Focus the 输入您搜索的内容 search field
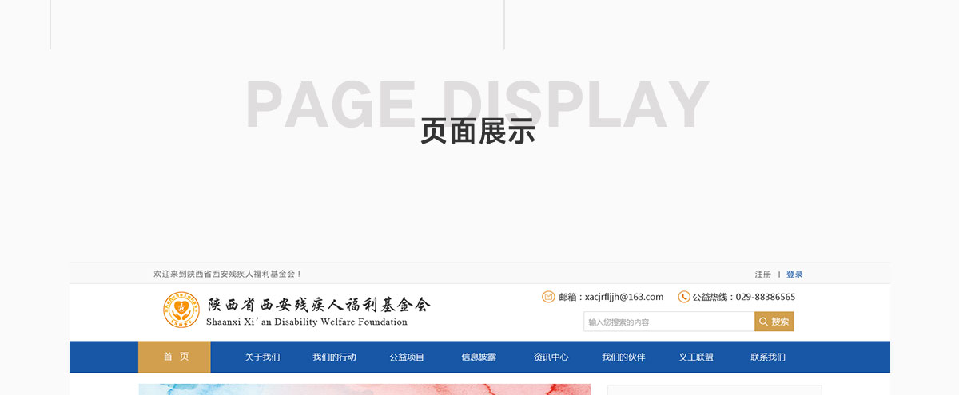The height and width of the screenshot is (395, 959). pos(669,322)
